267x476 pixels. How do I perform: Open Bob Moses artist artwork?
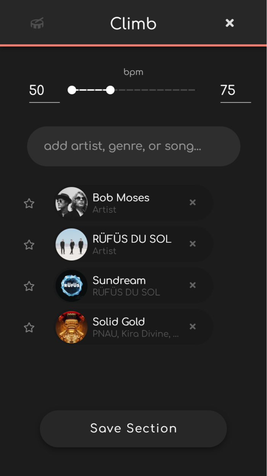tap(71, 203)
